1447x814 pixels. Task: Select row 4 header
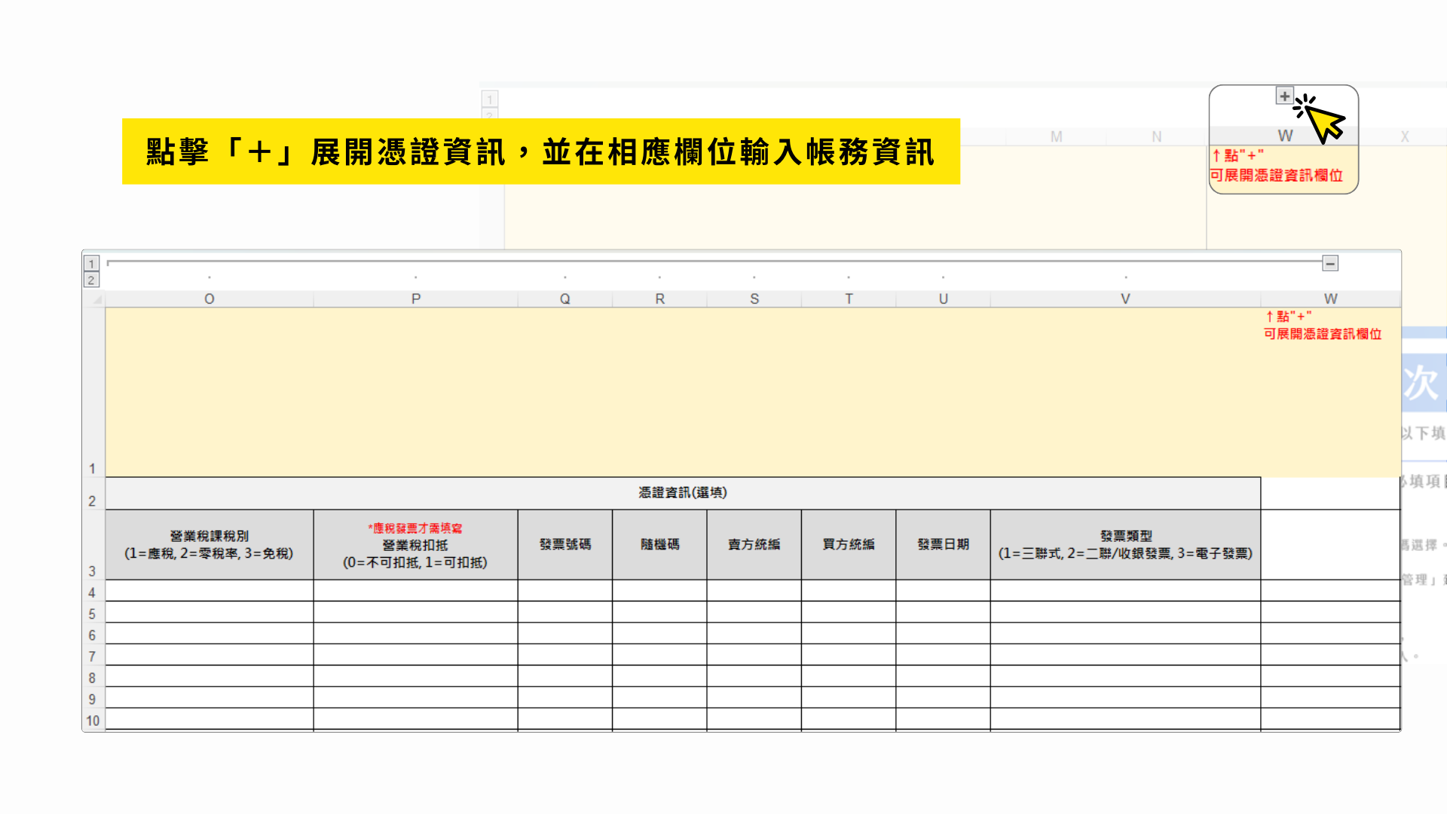(92, 592)
